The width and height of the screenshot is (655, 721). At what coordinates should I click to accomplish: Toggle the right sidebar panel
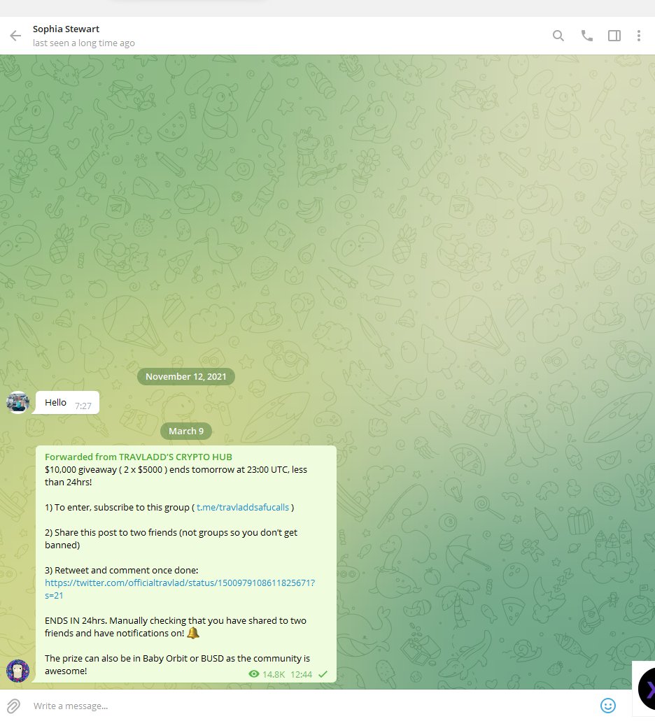coord(614,36)
